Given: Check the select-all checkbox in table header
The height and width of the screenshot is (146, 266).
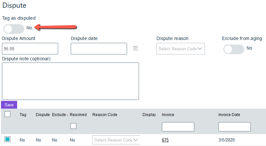Looking at the screenshot, I should coord(7,114).
